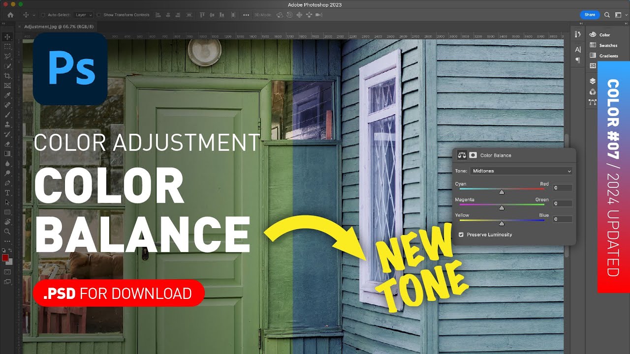The width and height of the screenshot is (630, 354).
Task: Open the align options three dots
Action: [x=246, y=15]
